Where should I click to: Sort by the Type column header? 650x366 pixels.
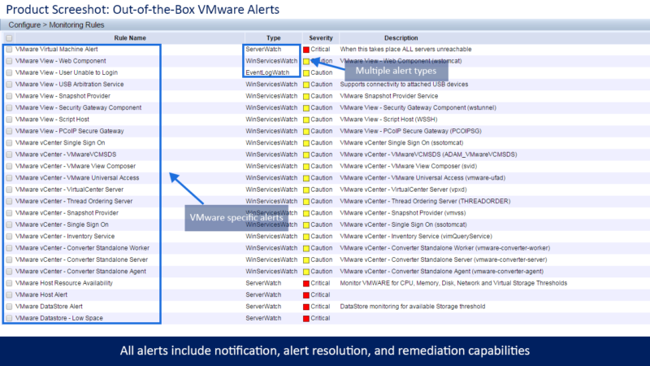(x=274, y=37)
